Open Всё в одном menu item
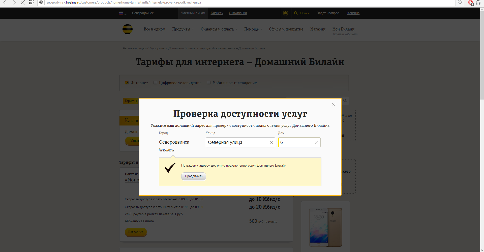Screen dimensions: 484x252 (155, 29)
